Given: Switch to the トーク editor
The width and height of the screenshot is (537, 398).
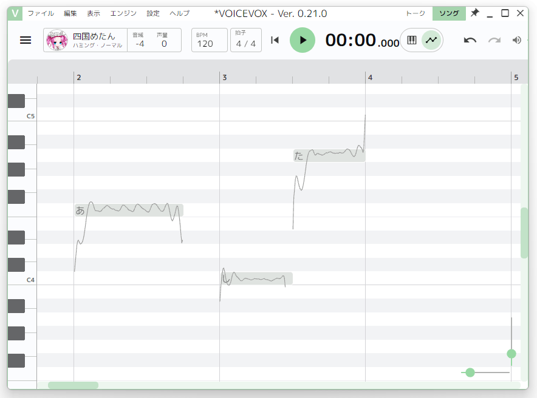Looking at the screenshot, I should click(415, 13).
